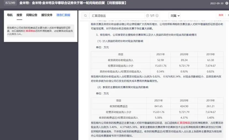This screenshot has height=140, width=229.
Task: Click cell 841.65 in tax refund table
Action: [x=159, y=106]
